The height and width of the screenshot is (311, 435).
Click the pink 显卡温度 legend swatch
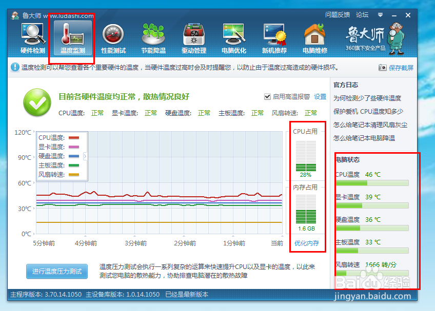[74, 147]
